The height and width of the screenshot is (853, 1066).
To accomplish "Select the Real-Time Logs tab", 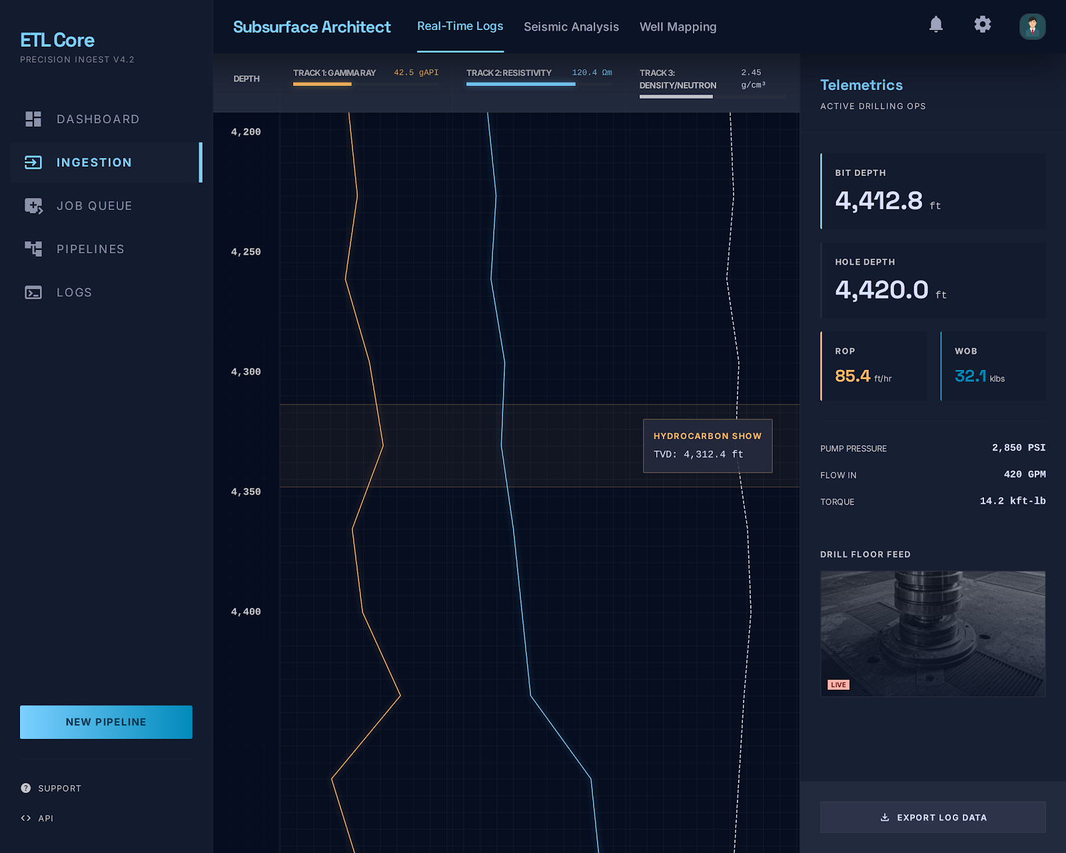I will tap(460, 25).
